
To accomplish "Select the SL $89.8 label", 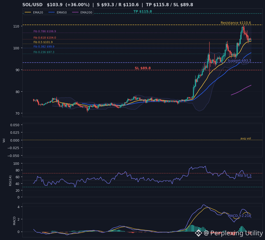I will [143, 68].
